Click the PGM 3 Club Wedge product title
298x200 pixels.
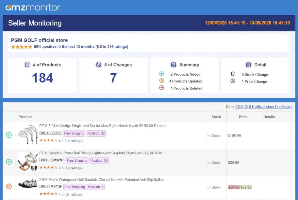[x=103, y=126]
